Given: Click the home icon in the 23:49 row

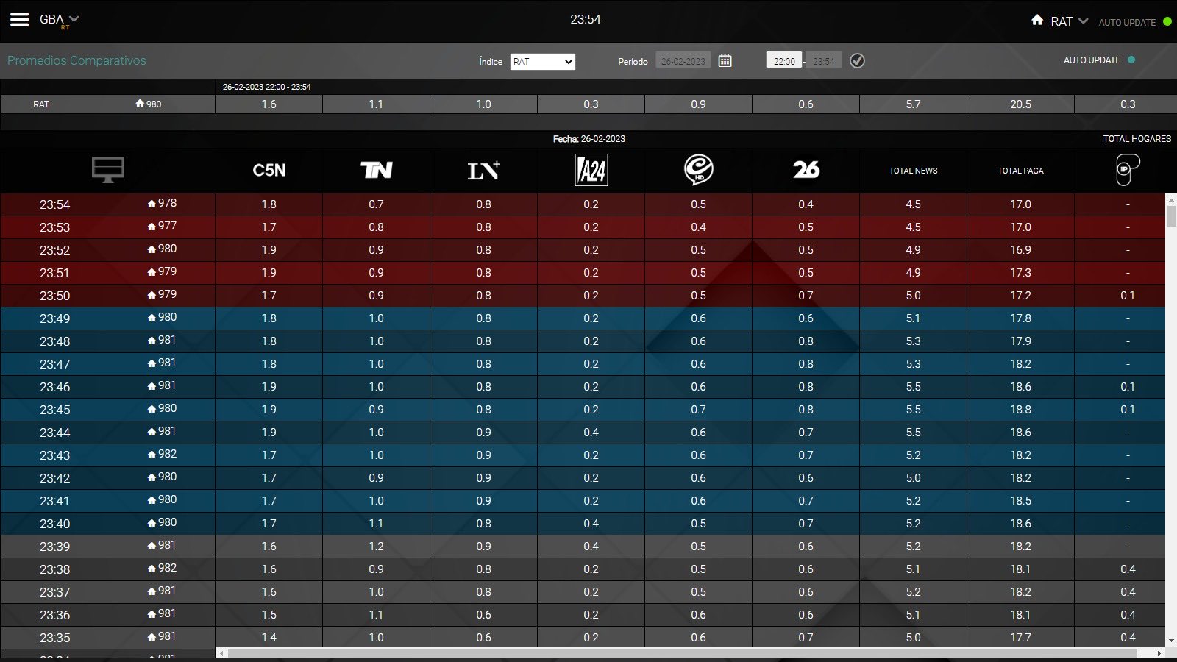Looking at the screenshot, I should (152, 318).
